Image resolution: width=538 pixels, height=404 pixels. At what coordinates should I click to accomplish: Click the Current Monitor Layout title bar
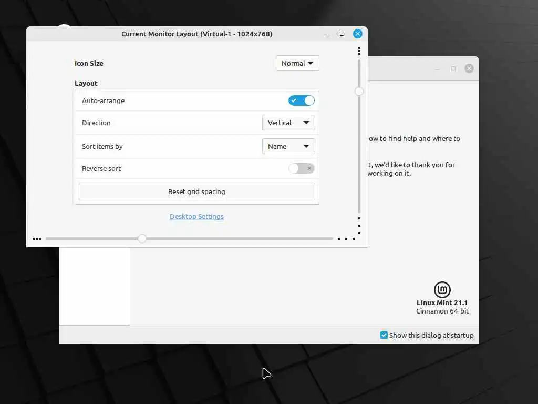click(x=196, y=34)
